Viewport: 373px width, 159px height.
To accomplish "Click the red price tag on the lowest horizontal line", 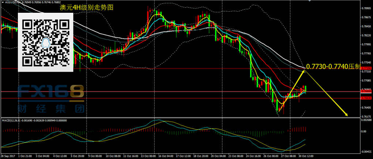I will (366, 98).
